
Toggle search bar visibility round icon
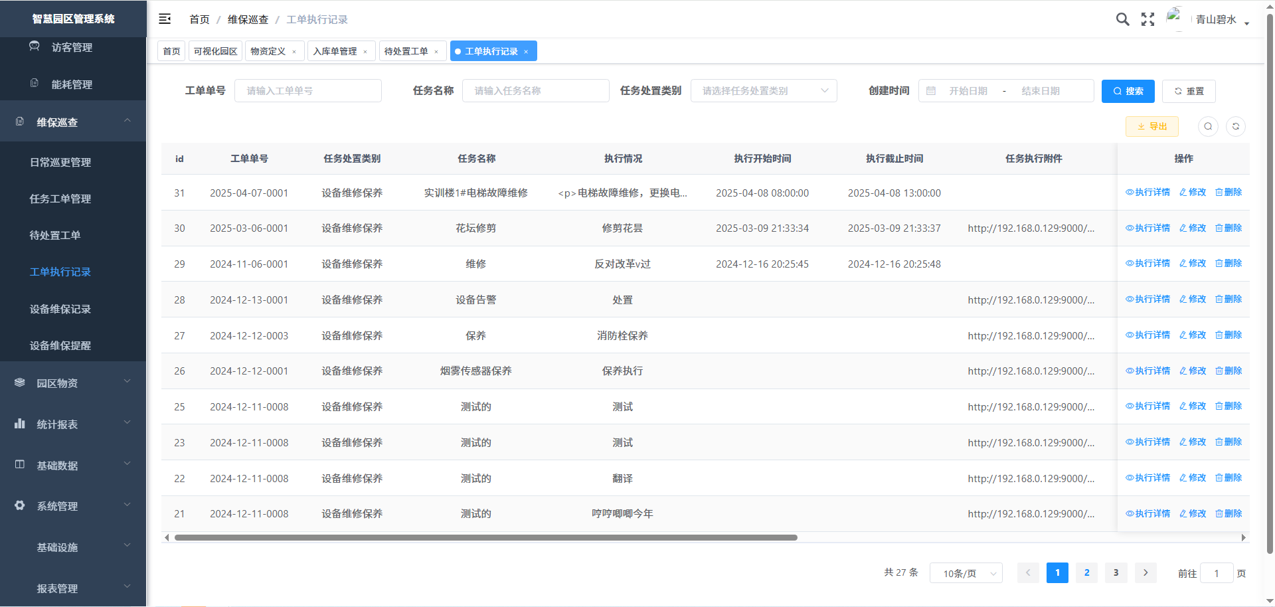point(1208,126)
